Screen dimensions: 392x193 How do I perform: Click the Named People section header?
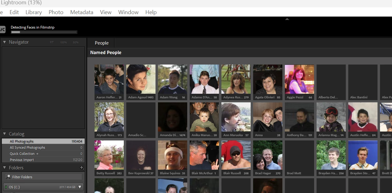coord(106,53)
